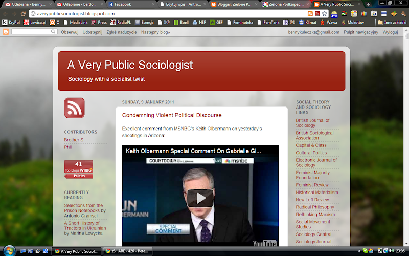This screenshot has width=409, height=256.
Task: Switch to the Edytuj wpis tab
Action: click(183, 4)
